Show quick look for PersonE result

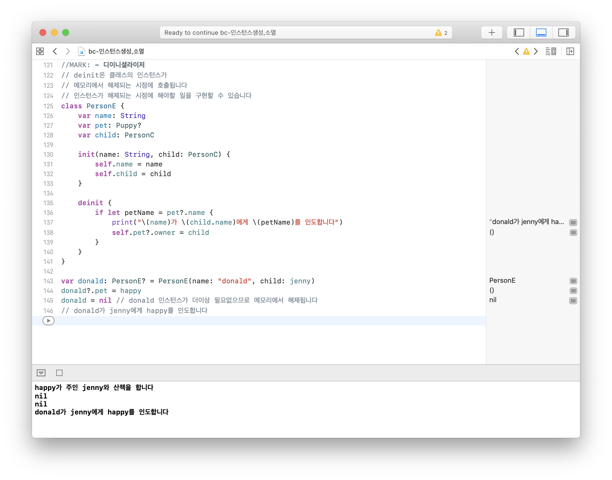click(573, 281)
